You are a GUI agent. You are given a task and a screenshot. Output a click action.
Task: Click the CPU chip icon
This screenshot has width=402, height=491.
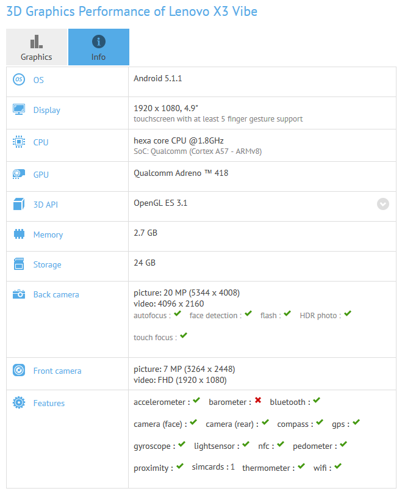[x=19, y=142]
